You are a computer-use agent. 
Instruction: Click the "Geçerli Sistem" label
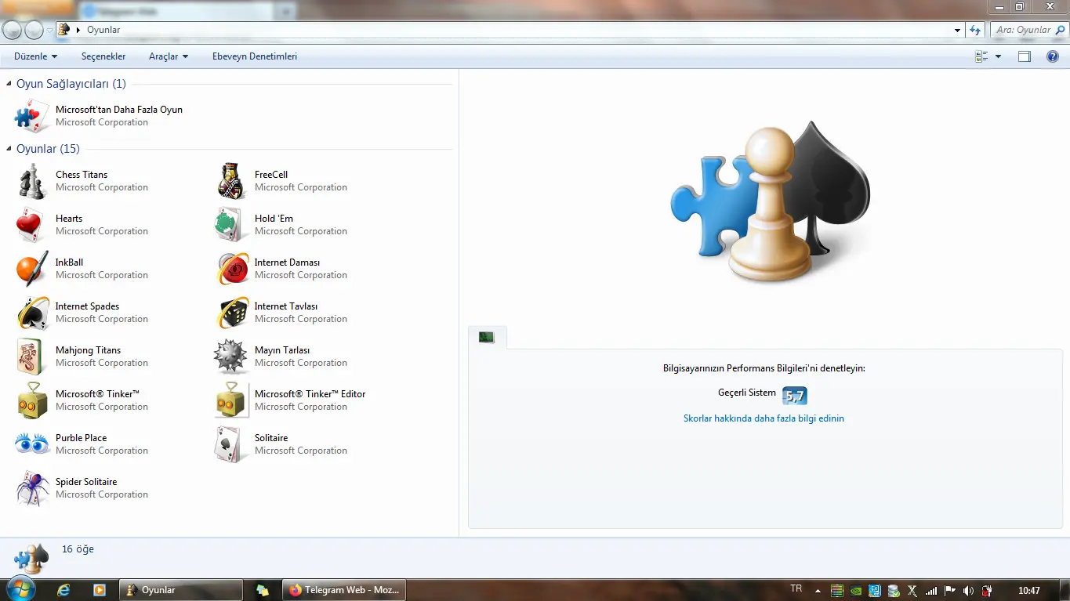(747, 393)
